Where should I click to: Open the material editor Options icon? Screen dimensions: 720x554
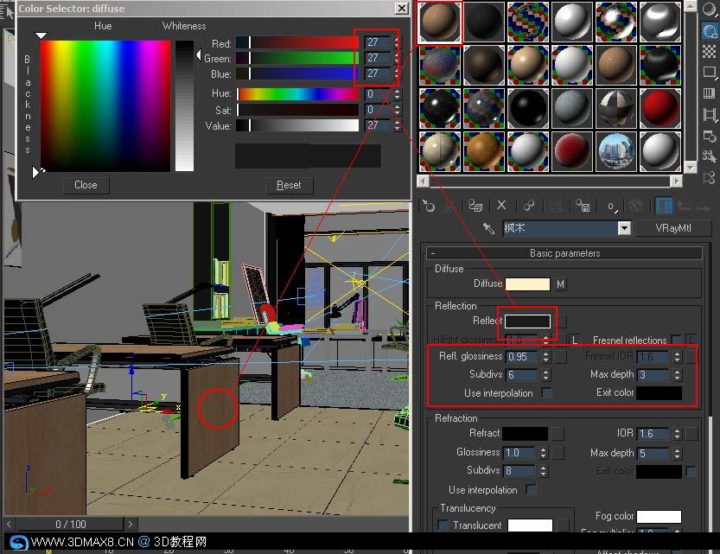pos(710,136)
